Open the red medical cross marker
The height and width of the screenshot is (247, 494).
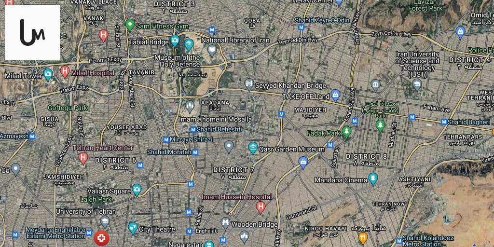click(101, 238)
